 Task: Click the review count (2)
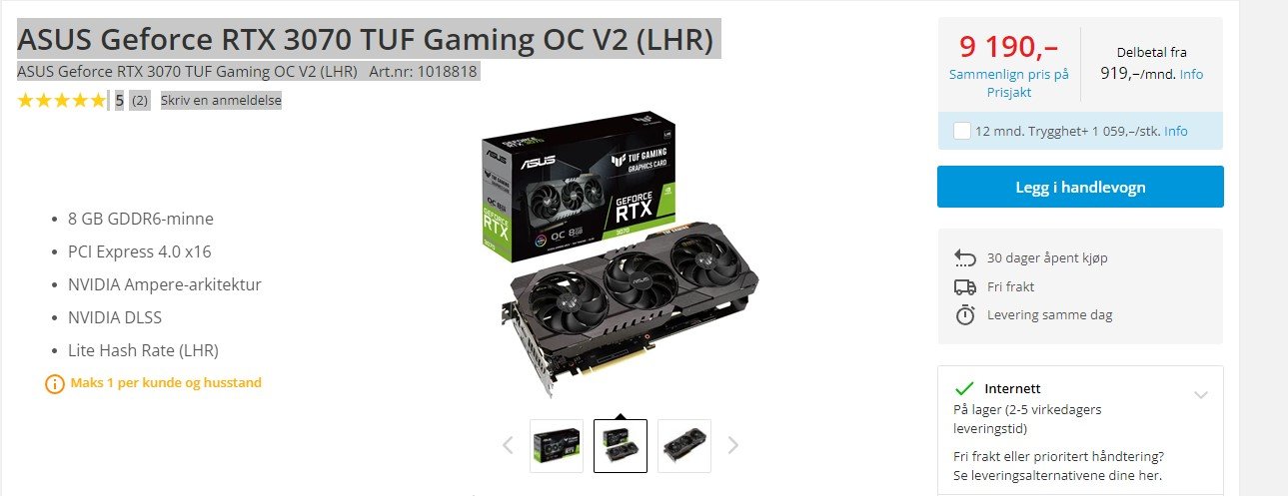(x=140, y=100)
